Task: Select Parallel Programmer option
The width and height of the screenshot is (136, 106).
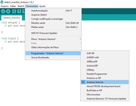Action: point(105,74)
